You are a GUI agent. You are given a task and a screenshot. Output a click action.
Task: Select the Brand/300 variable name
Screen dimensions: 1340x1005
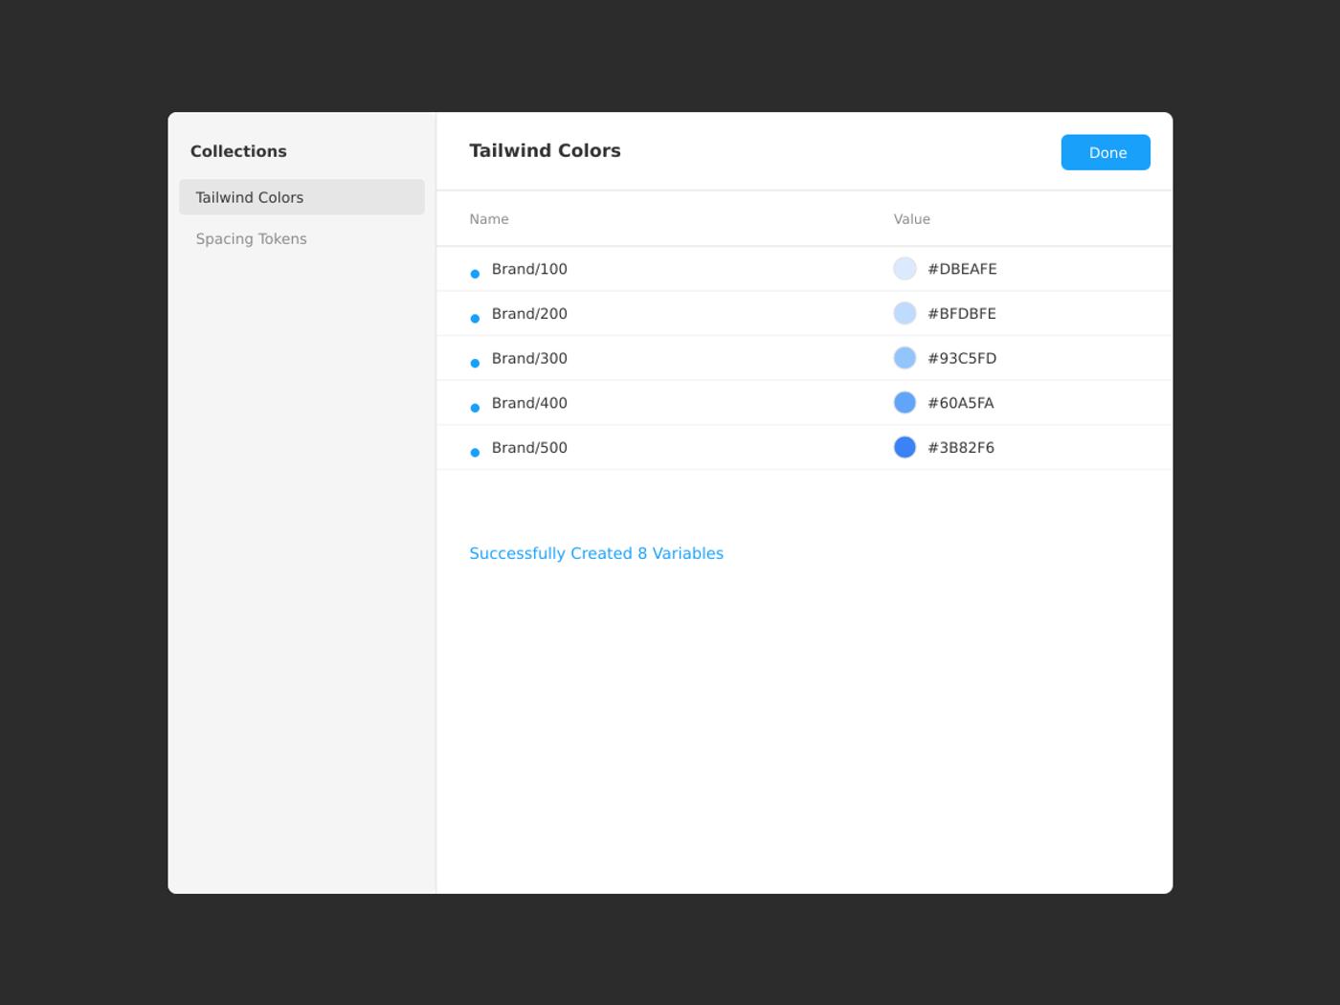click(x=529, y=358)
